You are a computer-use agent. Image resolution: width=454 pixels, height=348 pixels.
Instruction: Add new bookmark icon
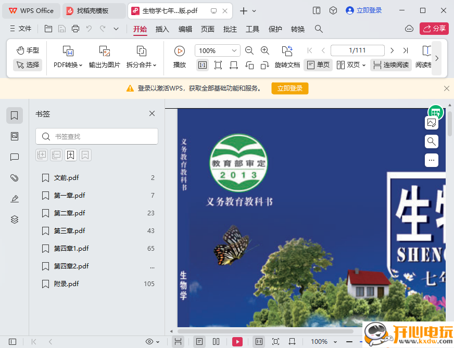point(71,155)
